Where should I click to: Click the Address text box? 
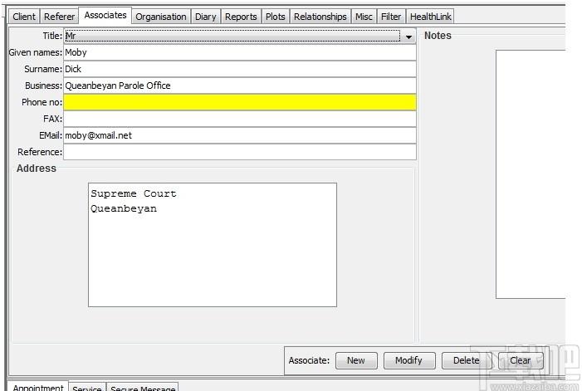213,245
